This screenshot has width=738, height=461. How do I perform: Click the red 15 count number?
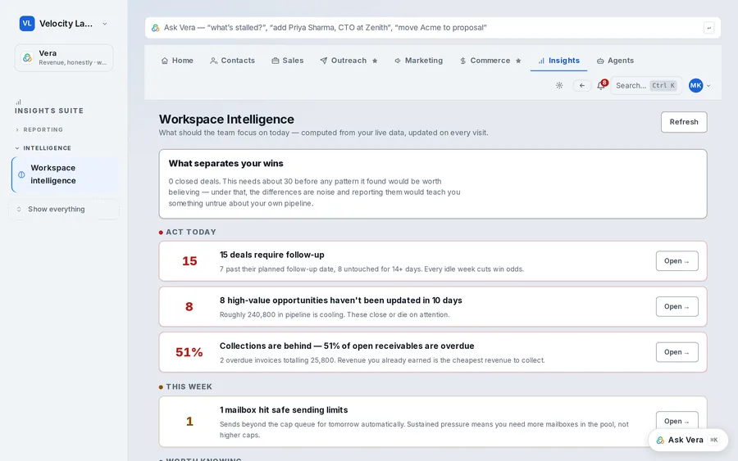(x=189, y=261)
